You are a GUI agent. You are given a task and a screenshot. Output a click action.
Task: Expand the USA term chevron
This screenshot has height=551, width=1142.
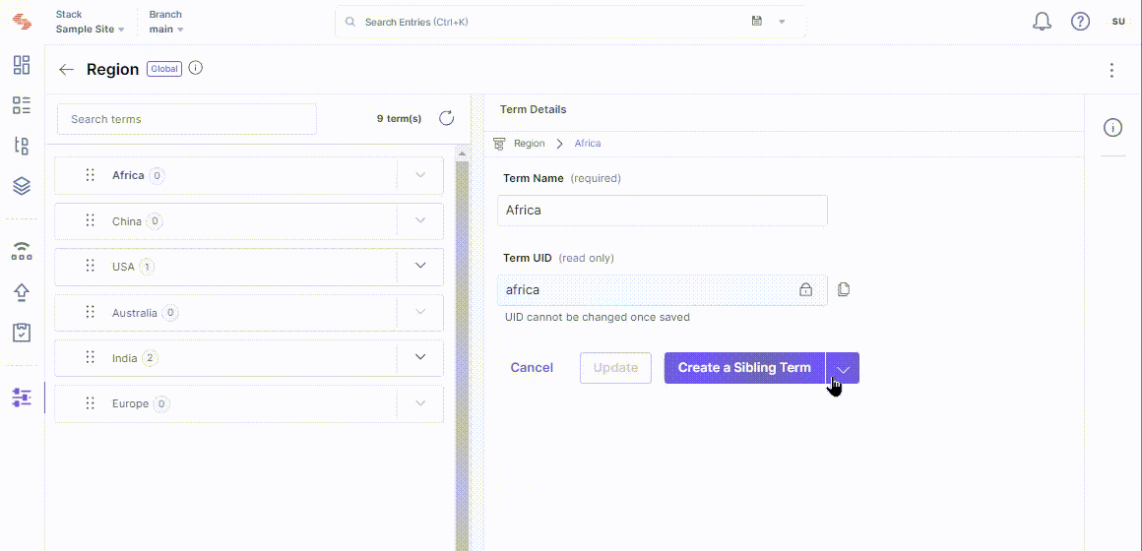[x=420, y=266]
